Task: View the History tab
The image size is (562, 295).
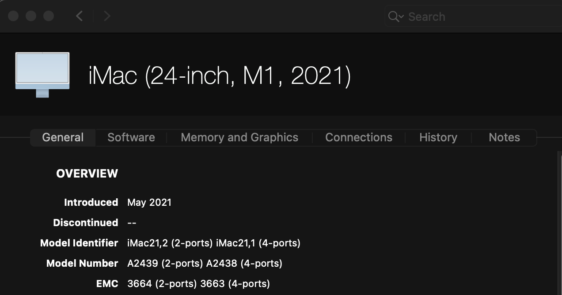Action: 438,137
